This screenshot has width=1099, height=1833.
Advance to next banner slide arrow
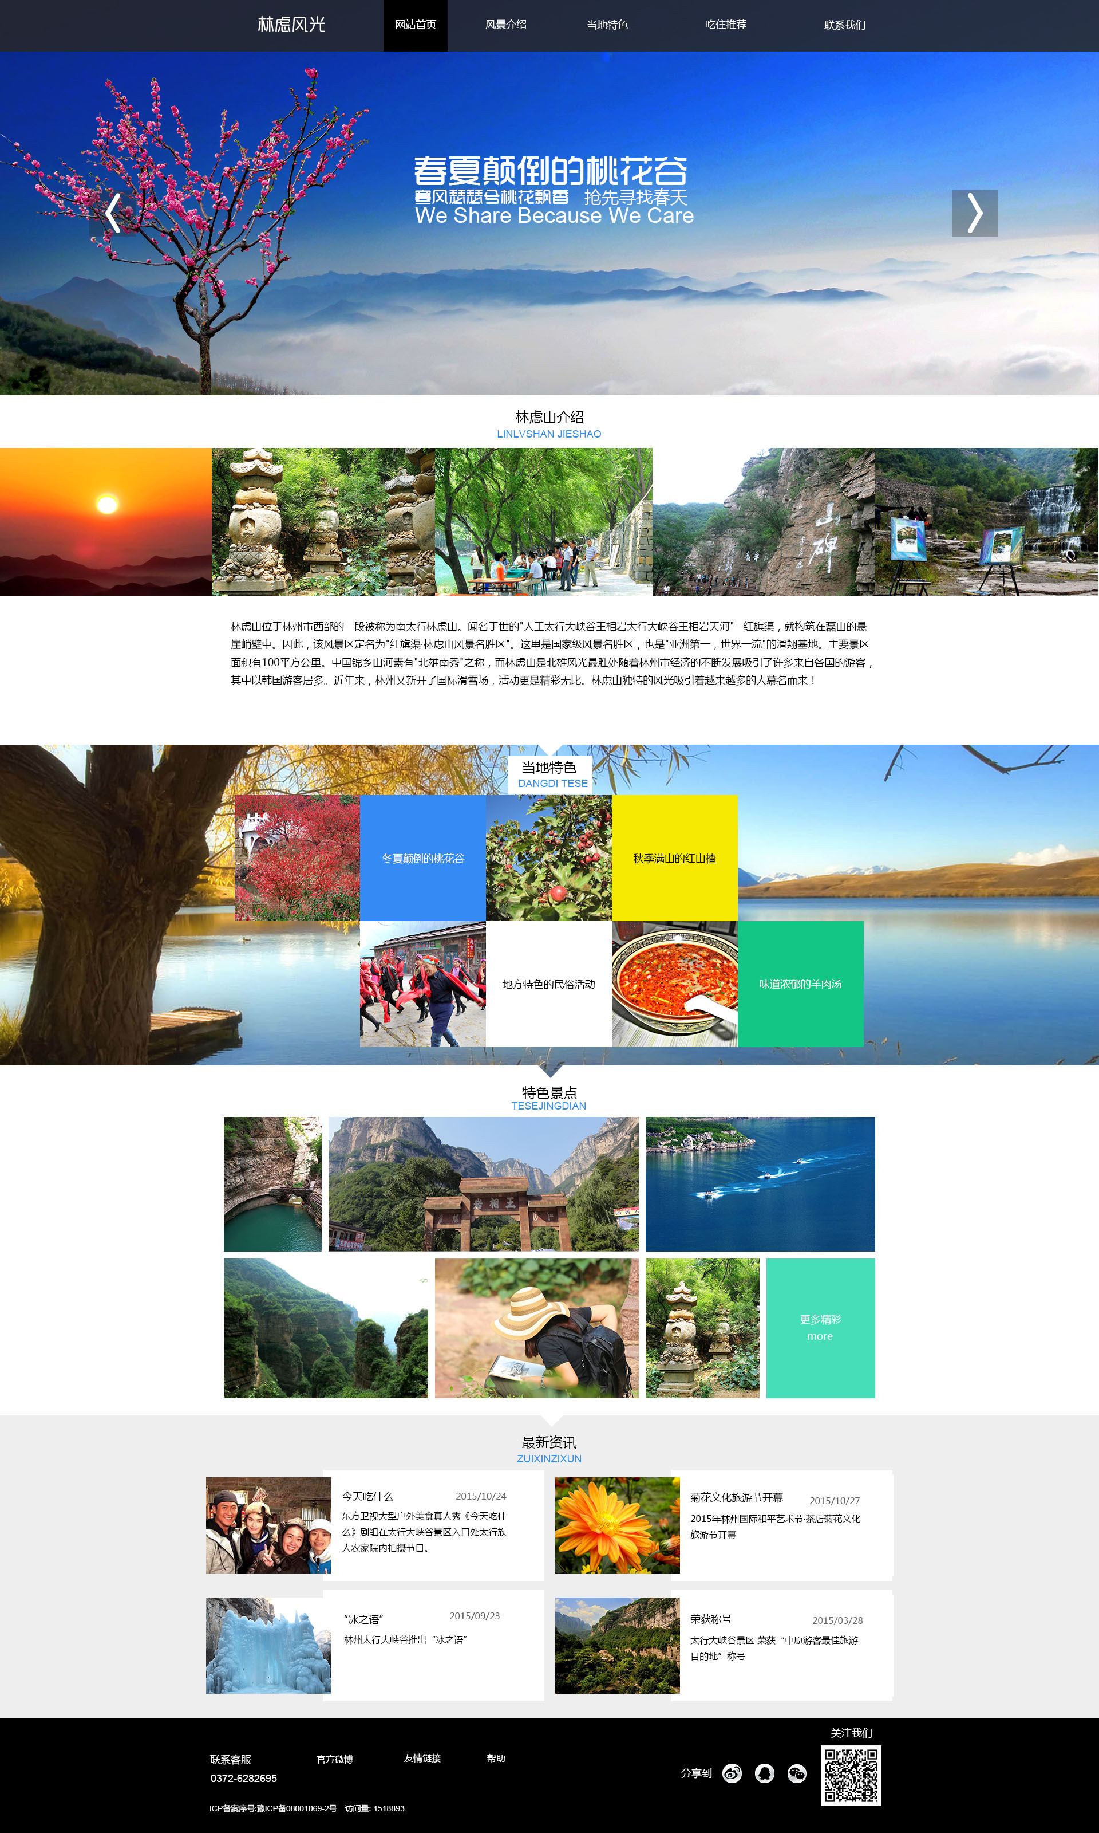pyautogui.click(x=975, y=214)
